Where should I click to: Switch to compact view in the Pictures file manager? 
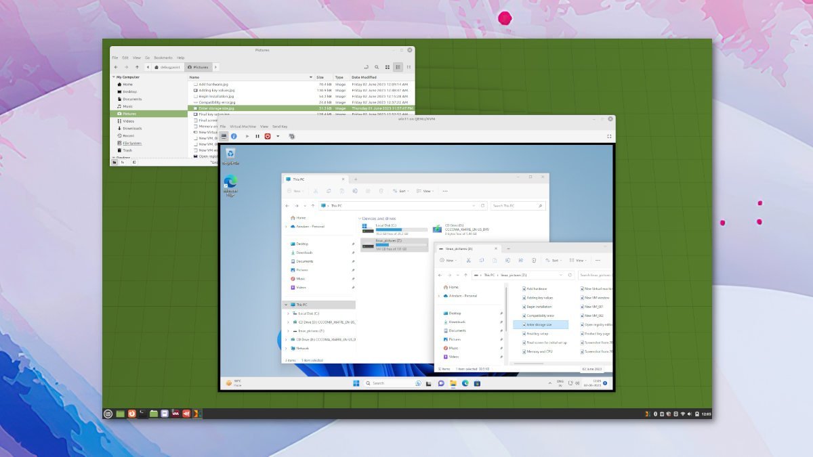[408, 67]
